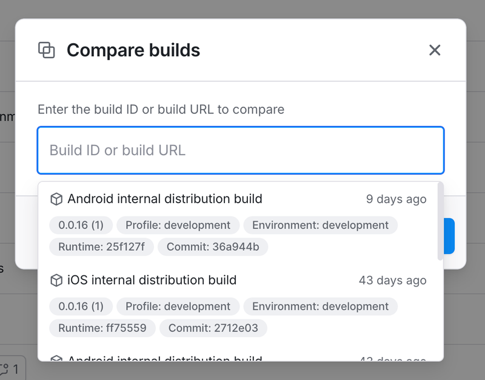Viewport: 485px width, 380px height.
Task: Click the Runtime: ff75559 tag
Action: point(102,328)
